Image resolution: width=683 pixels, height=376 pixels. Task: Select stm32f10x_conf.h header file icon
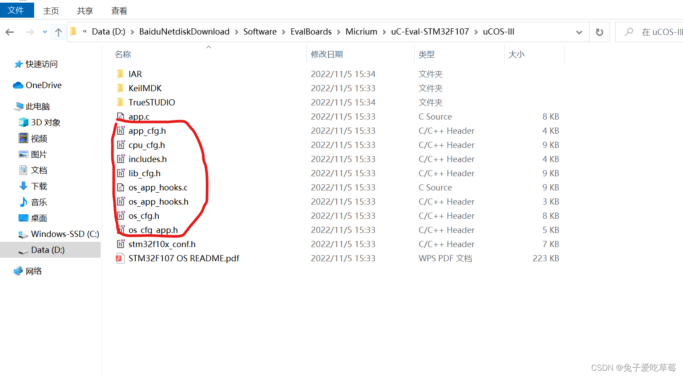tap(121, 244)
